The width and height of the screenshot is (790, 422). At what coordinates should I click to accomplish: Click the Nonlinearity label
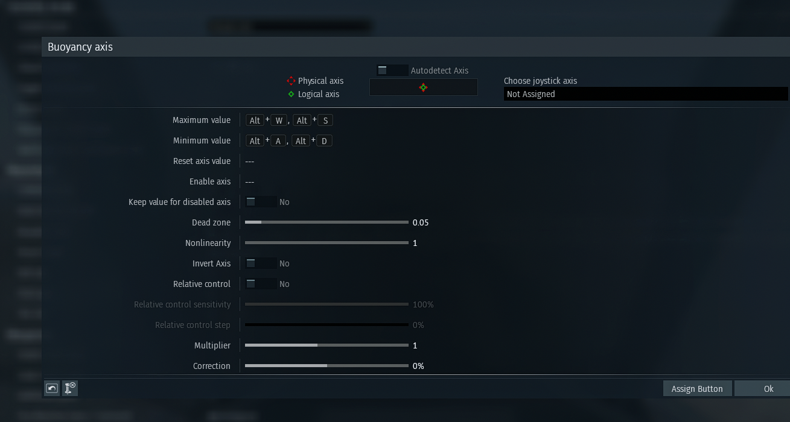point(208,243)
